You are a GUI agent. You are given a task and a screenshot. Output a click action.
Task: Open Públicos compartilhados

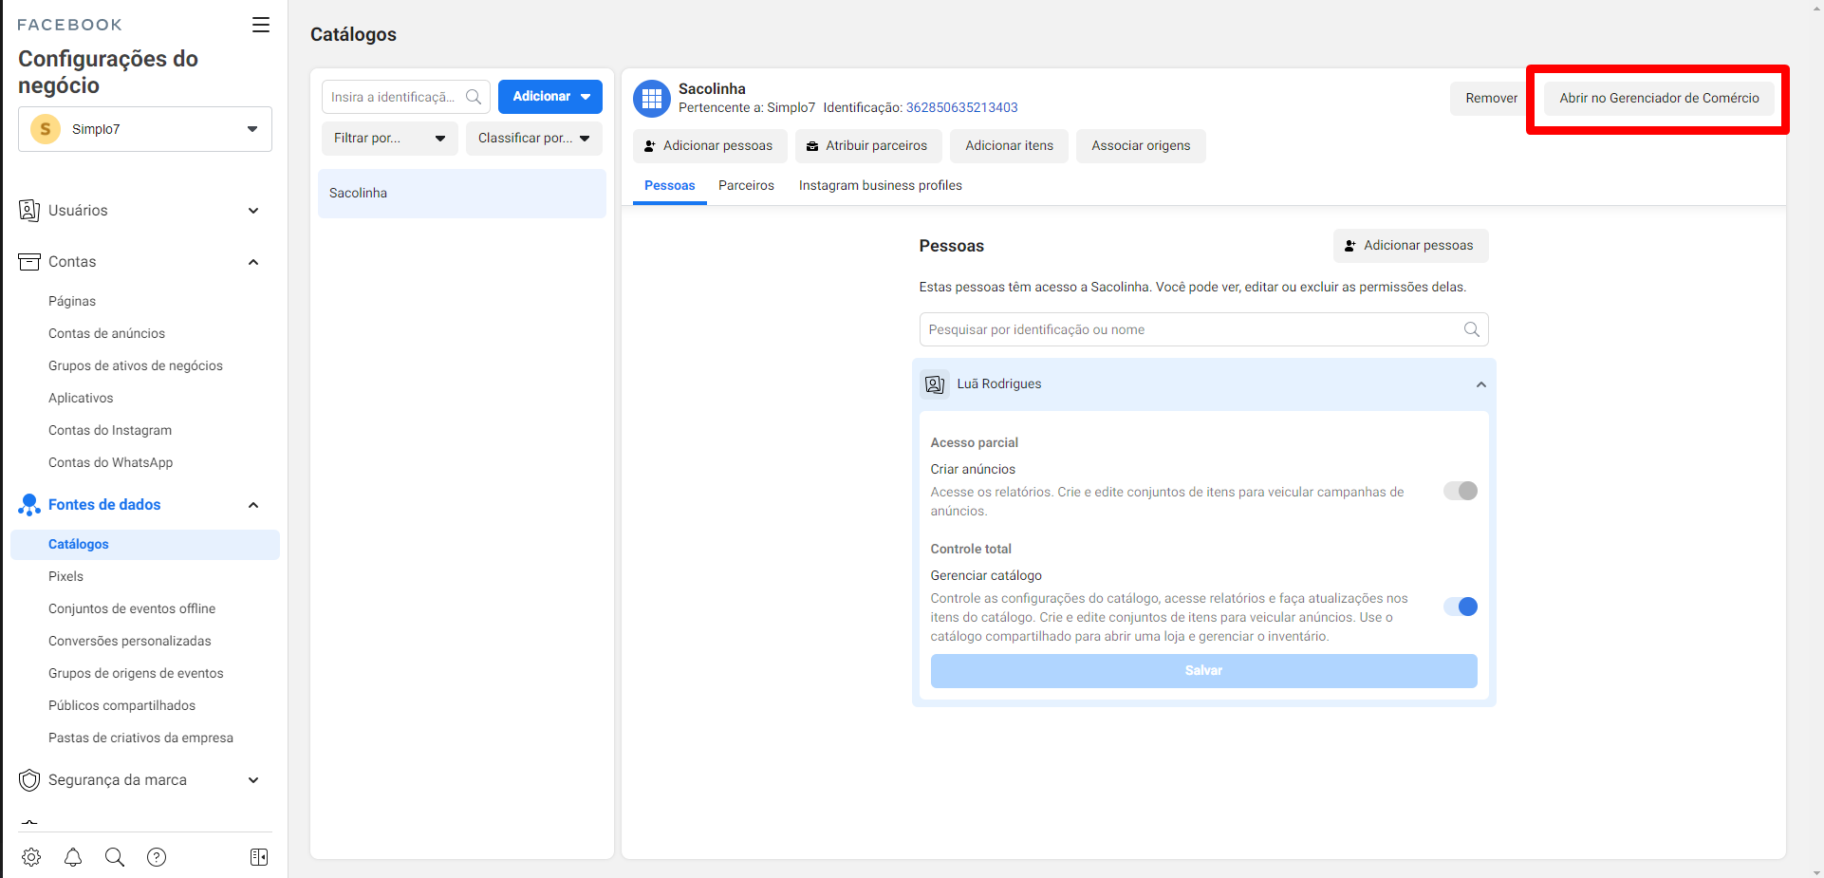coord(121,706)
